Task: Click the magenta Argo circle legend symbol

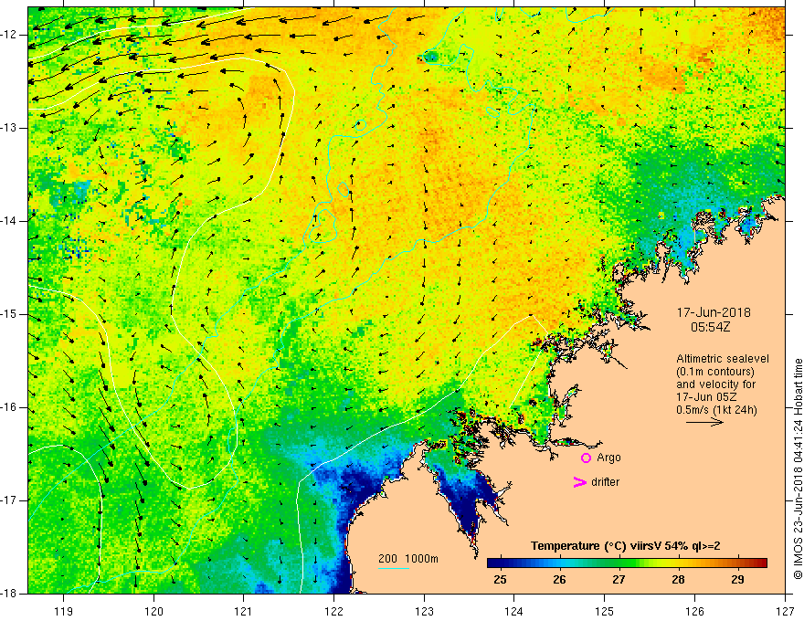Action: [586, 458]
